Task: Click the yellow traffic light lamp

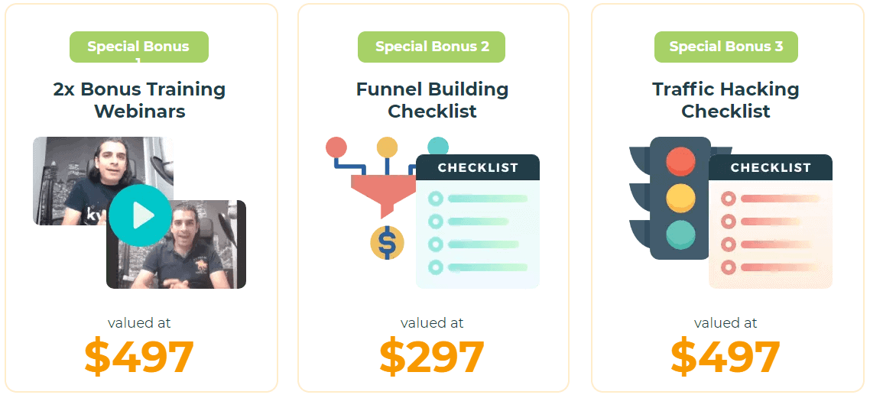Action: [680, 199]
